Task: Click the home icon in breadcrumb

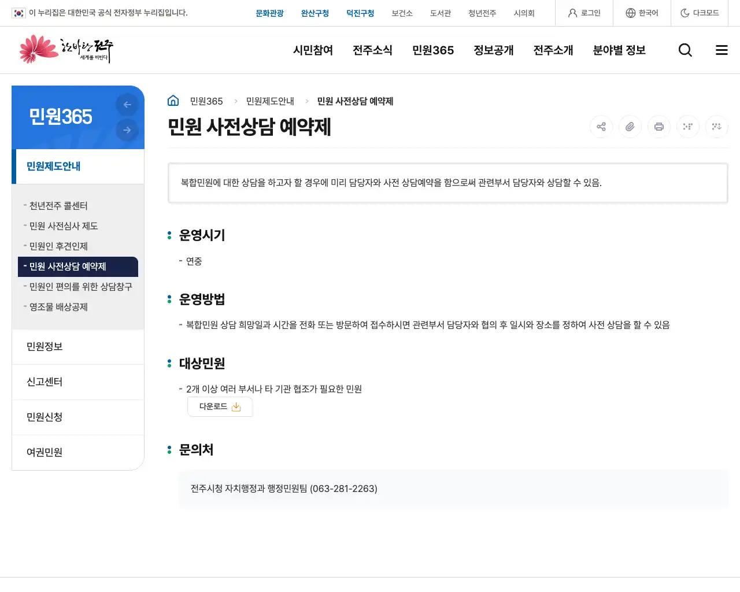Action: (173, 101)
